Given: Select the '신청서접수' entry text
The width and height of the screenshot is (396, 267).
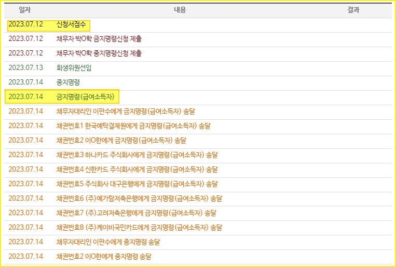Looking at the screenshot, I should pos(71,24).
